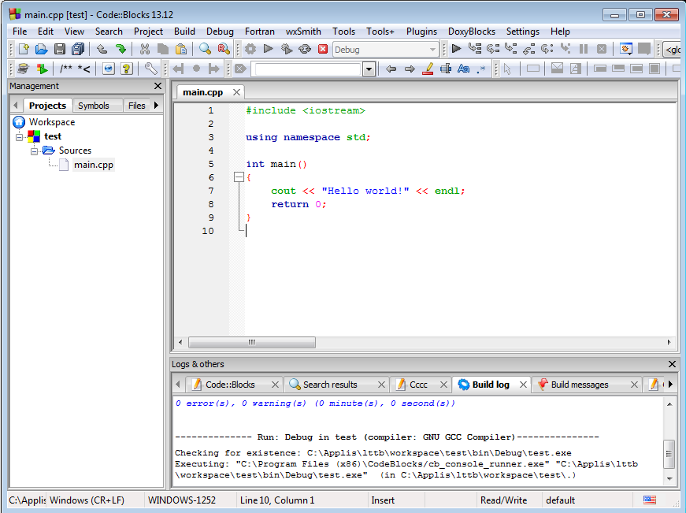Toggle the regex search option
Screen dimensions: 686x513
(481, 69)
